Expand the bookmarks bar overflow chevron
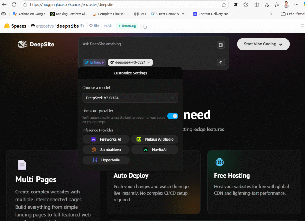305x221 pixels. [270, 14]
